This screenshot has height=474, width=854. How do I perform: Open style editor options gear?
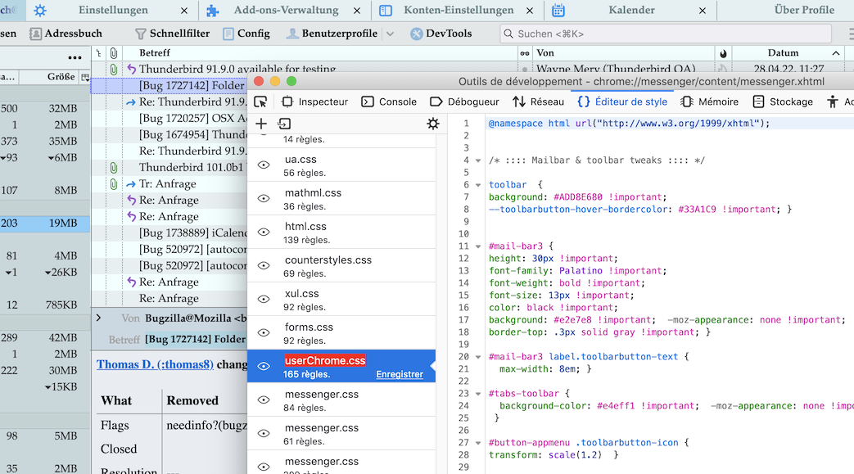433,124
